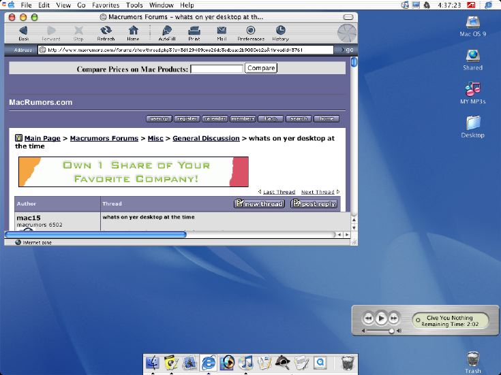Follow the Macrumors Forums breadcrumb link
This screenshot has height=375, width=501.
[x=104, y=138]
